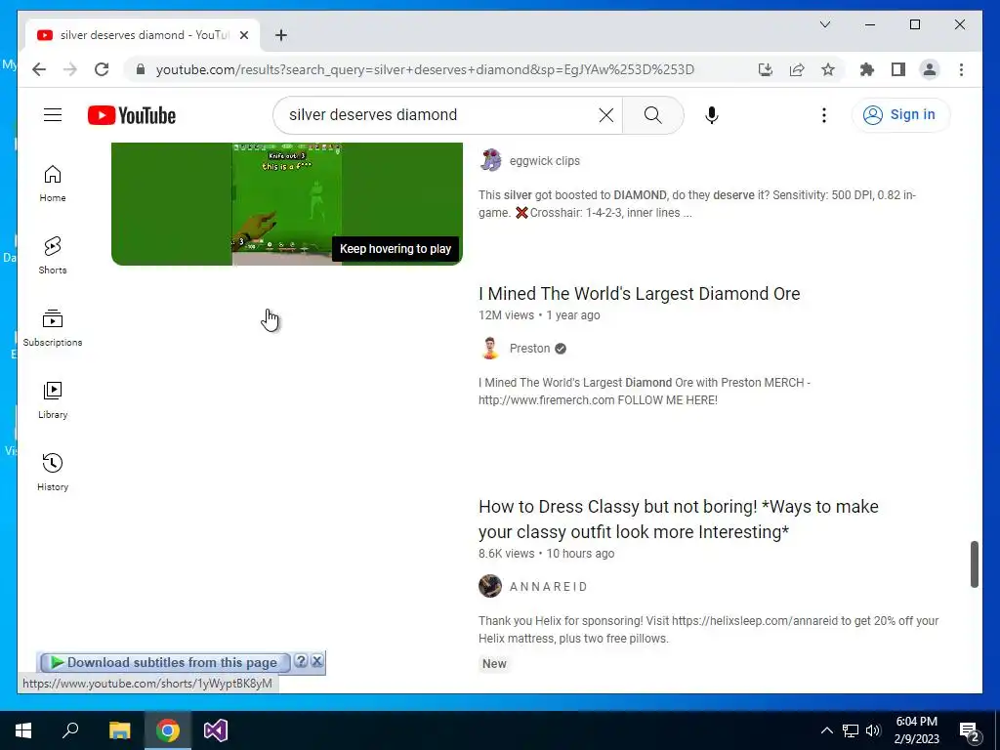
Task: Open a new tab with the plus button
Action: point(281,35)
